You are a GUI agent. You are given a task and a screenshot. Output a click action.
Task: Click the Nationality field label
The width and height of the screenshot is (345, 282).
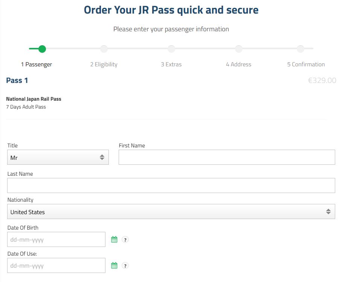[x=20, y=200]
